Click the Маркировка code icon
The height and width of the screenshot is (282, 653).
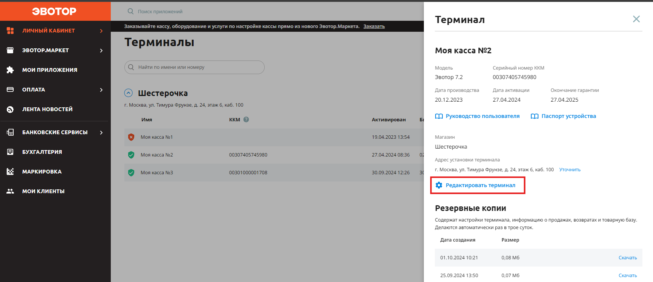(x=10, y=172)
